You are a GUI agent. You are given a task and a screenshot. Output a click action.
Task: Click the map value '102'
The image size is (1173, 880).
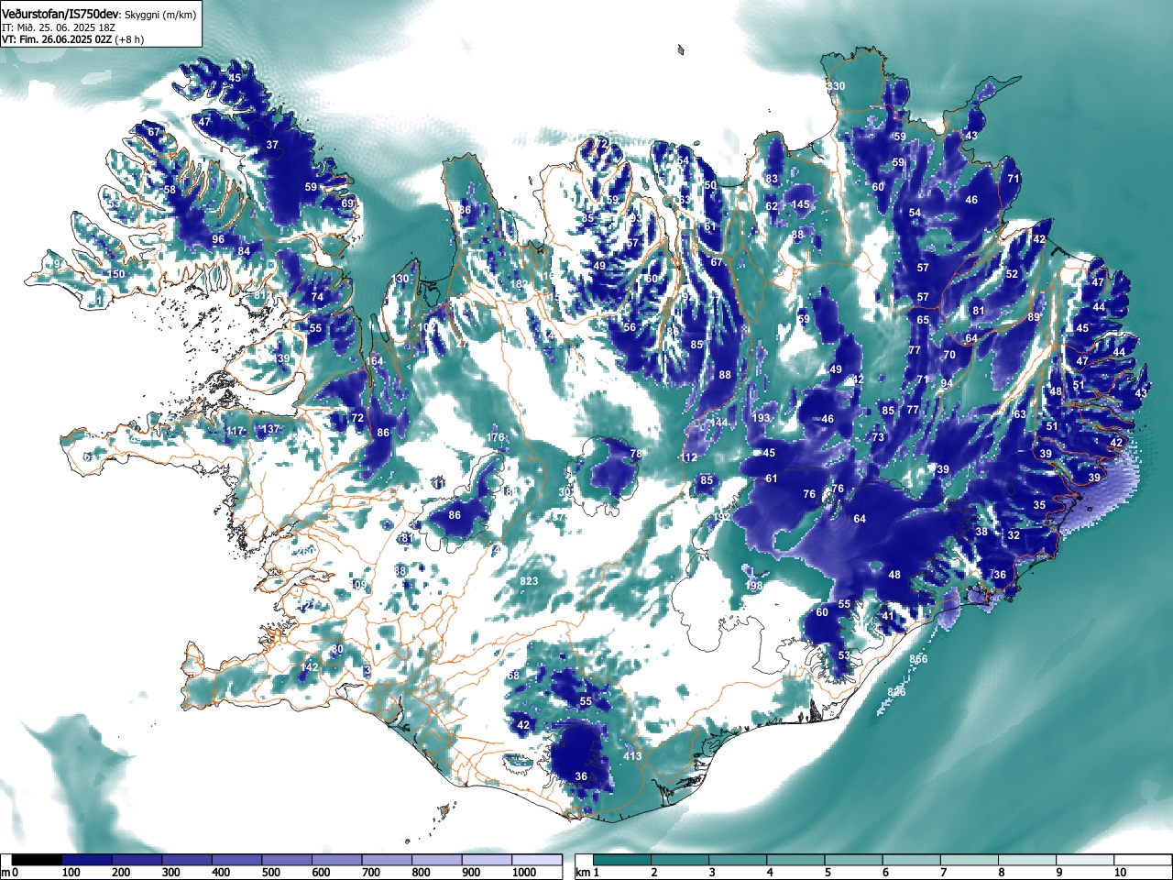(x=428, y=327)
